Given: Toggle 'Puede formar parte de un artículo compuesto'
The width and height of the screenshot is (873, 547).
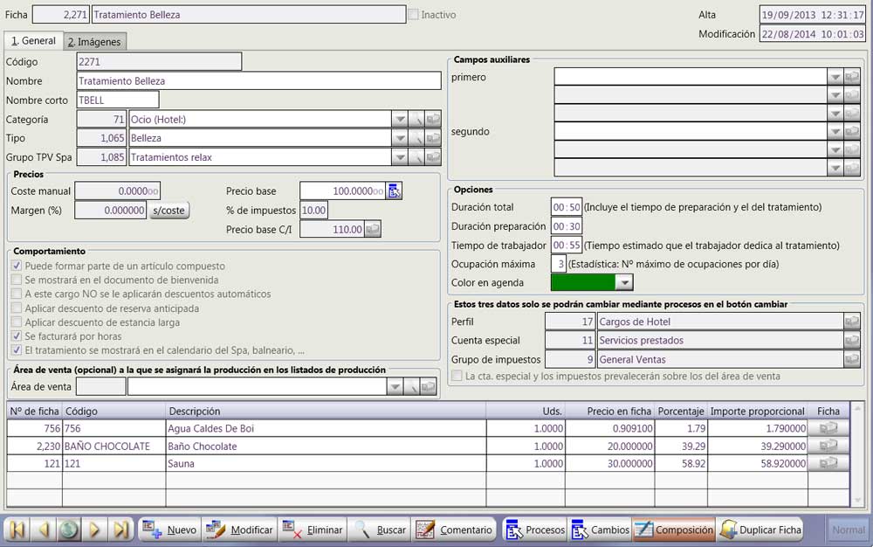Looking at the screenshot, I should point(17,266).
